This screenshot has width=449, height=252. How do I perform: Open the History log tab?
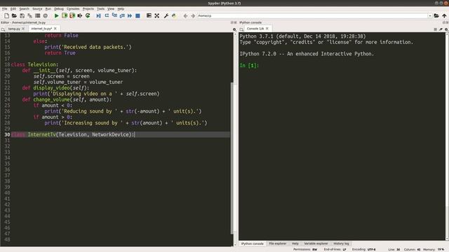point(341,244)
